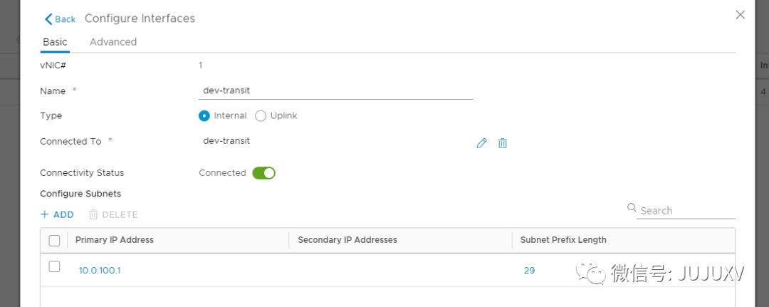The width and height of the screenshot is (769, 307).
Task: Go back using the Back arrow
Action: (60, 19)
